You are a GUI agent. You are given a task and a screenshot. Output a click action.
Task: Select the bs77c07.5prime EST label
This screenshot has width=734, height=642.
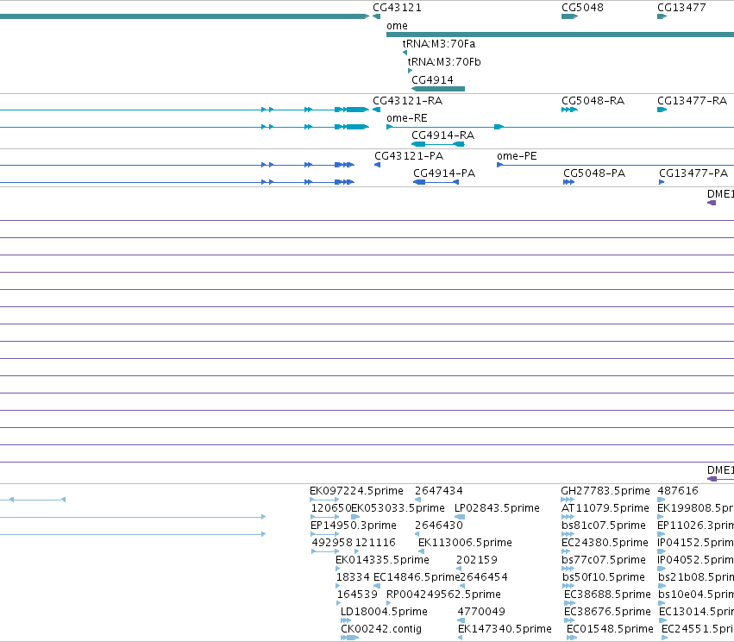(x=604, y=560)
